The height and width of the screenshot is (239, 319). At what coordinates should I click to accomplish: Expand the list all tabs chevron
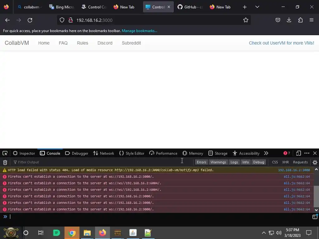tap(257, 7)
